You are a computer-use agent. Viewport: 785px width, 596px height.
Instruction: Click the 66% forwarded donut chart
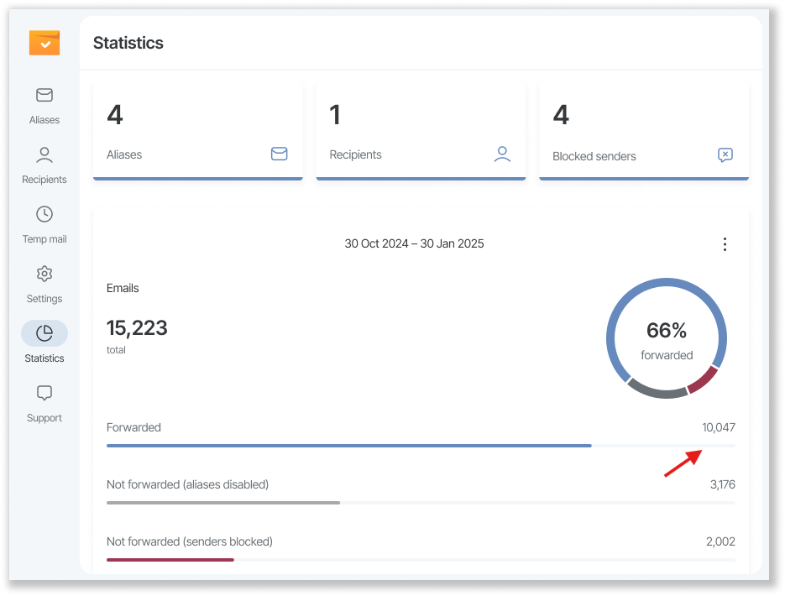667,338
